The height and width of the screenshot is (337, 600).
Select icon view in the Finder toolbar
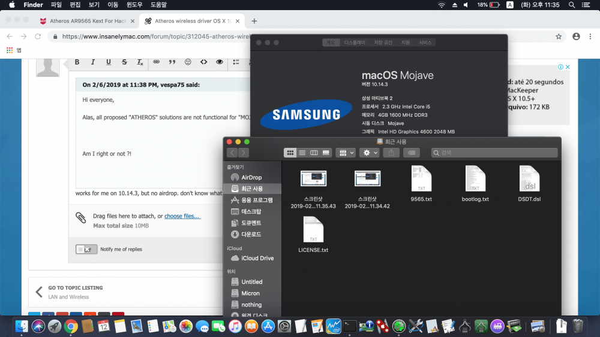pos(290,153)
